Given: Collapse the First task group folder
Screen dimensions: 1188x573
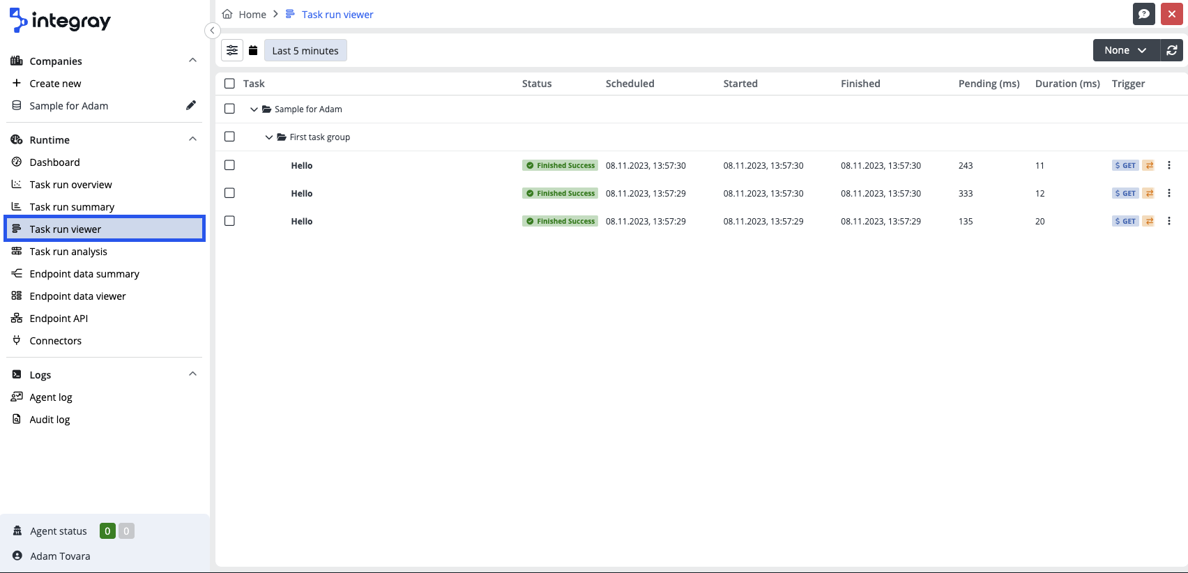Looking at the screenshot, I should coord(269,137).
